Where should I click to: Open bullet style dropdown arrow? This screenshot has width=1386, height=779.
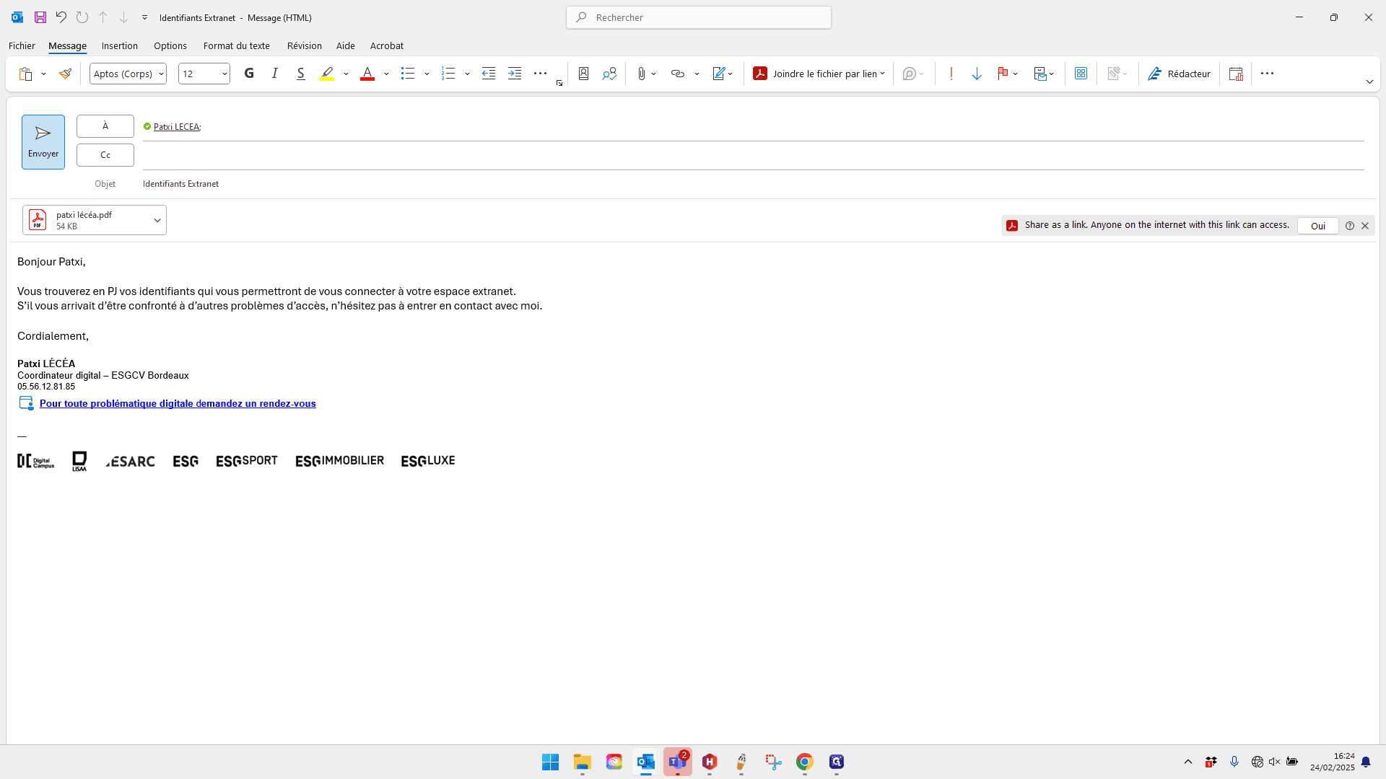pyautogui.click(x=427, y=74)
